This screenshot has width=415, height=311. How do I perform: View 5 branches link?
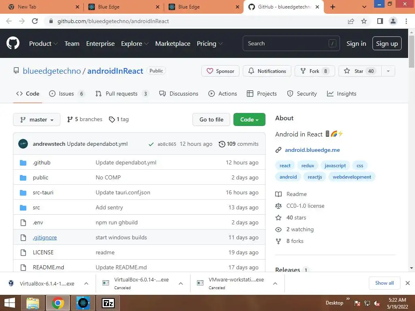click(85, 119)
